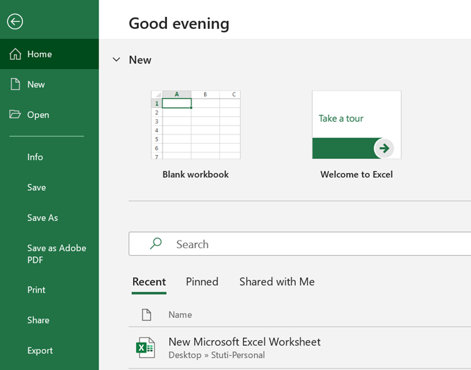Select the Recent tab
Screen dimensions: 471x370
149,281
